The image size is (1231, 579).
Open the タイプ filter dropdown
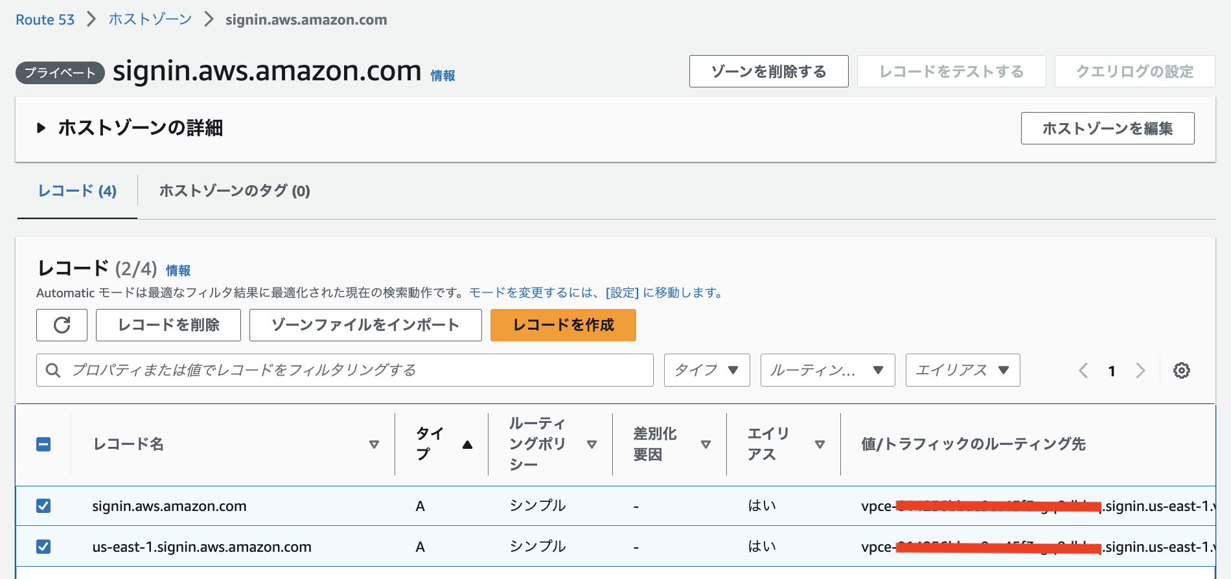pyautogui.click(x=706, y=370)
